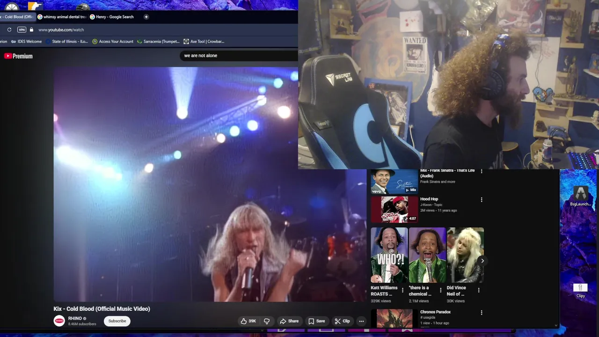Viewport: 599px width, 337px height.
Task: Open site security lock icon
Action: (31, 29)
